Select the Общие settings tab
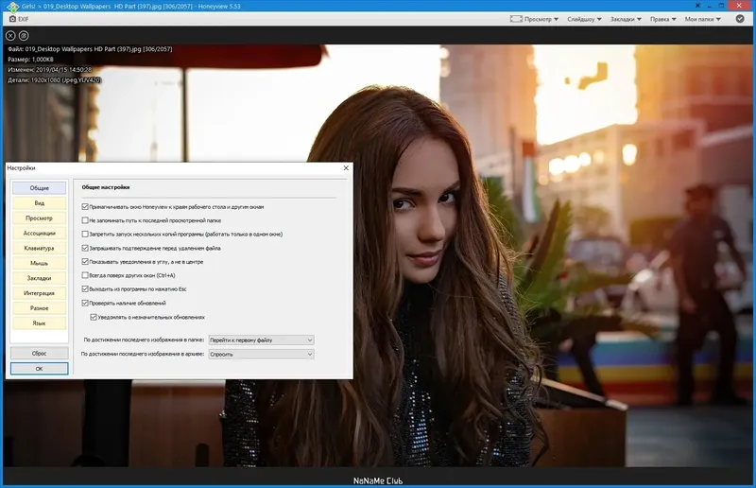This screenshot has width=756, height=488. 39,188
